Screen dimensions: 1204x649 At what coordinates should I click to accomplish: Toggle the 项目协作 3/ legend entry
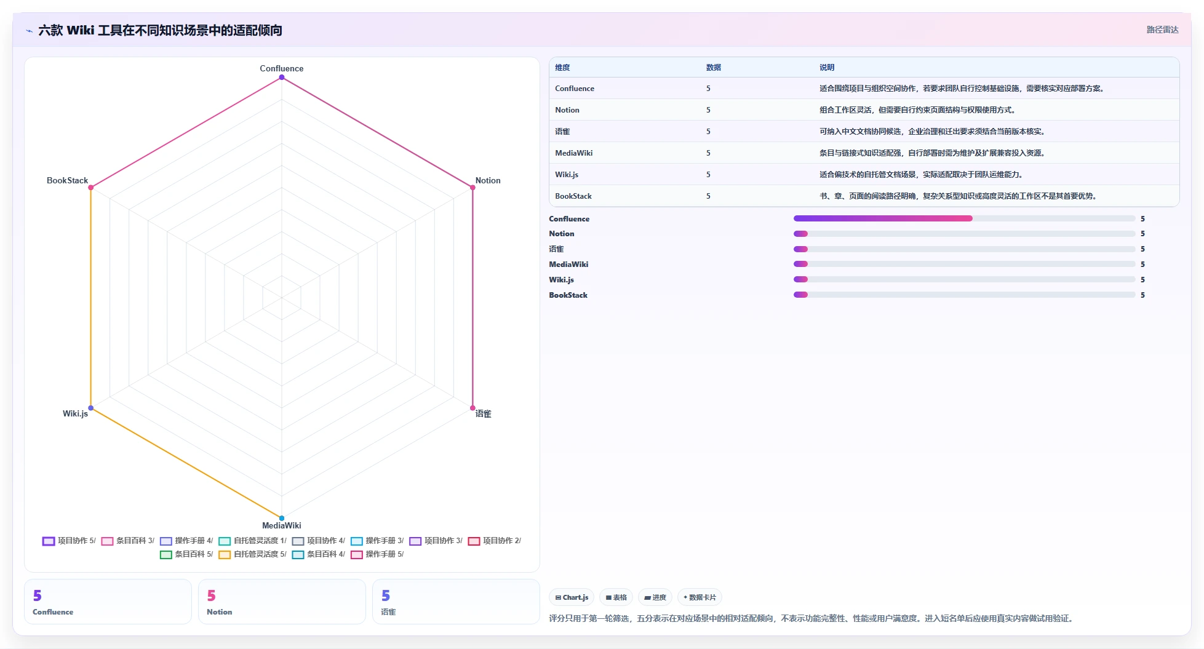436,541
